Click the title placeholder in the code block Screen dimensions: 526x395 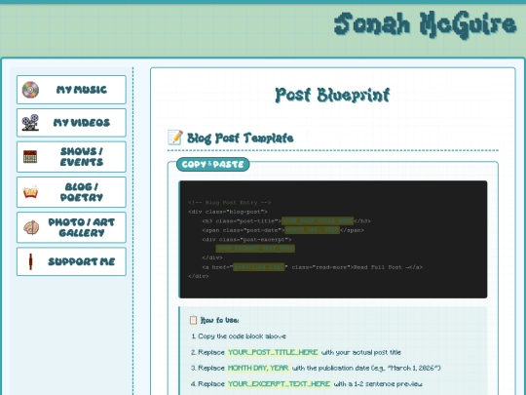[x=318, y=220]
